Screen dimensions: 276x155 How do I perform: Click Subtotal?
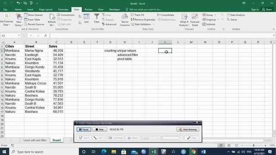[x=209, y=24]
